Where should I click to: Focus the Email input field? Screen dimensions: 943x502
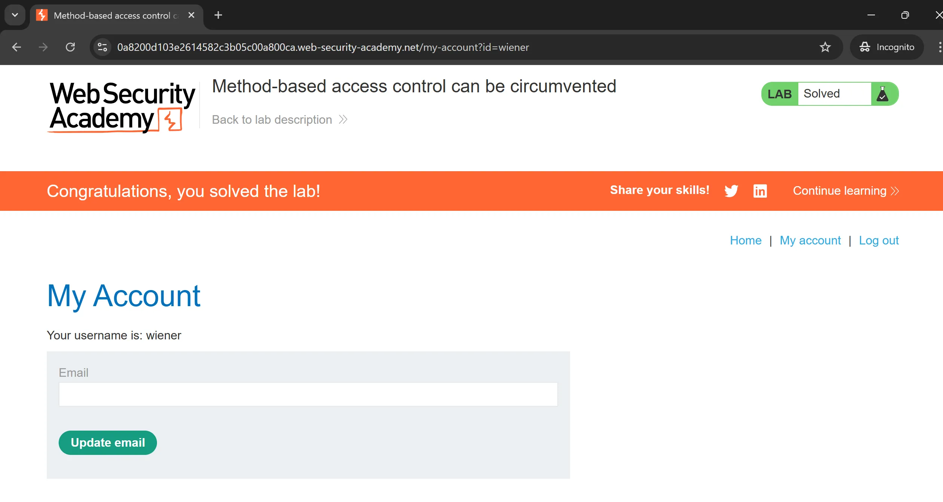pyautogui.click(x=308, y=394)
